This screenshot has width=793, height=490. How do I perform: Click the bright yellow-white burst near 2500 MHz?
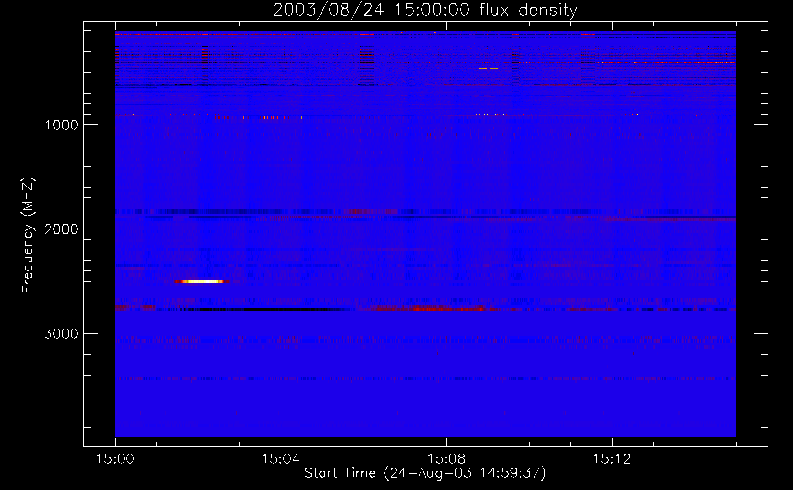coord(202,281)
